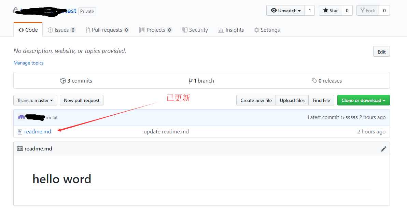Click the Projects counter badge
The image size is (407, 216).
click(x=169, y=30)
